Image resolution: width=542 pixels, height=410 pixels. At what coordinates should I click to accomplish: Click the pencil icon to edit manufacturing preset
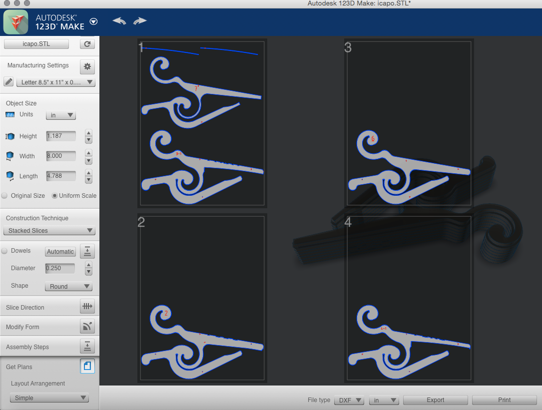click(x=8, y=81)
